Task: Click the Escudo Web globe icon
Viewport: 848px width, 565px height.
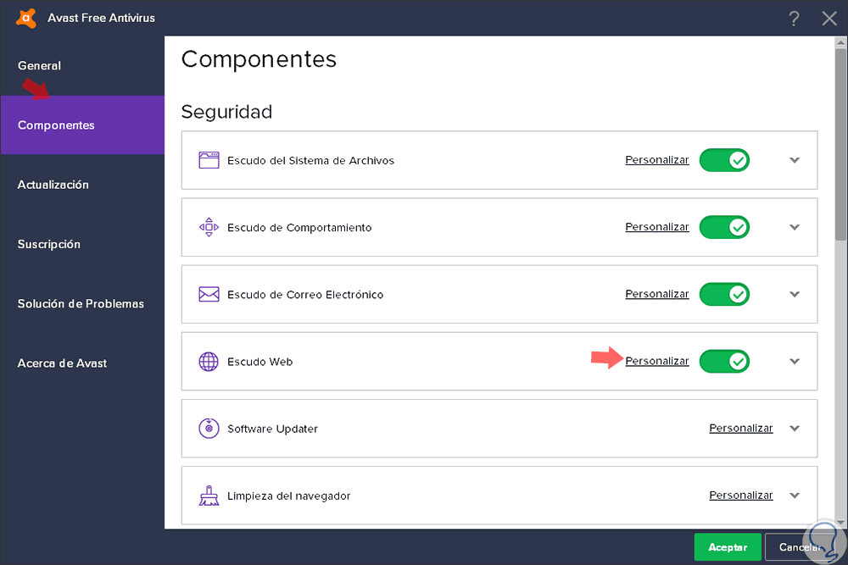Action: pyautogui.click(x=209, y=362)
